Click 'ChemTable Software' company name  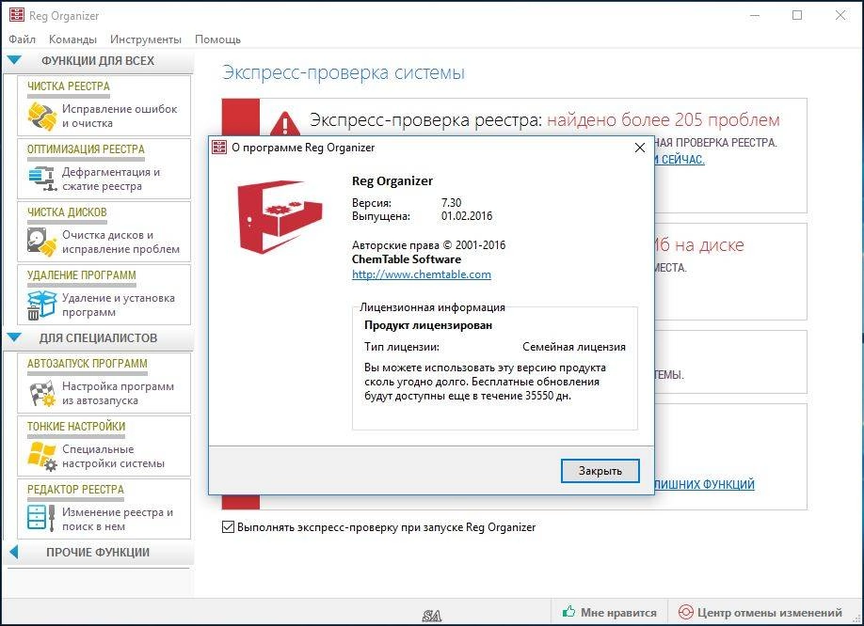pos(407,259)
